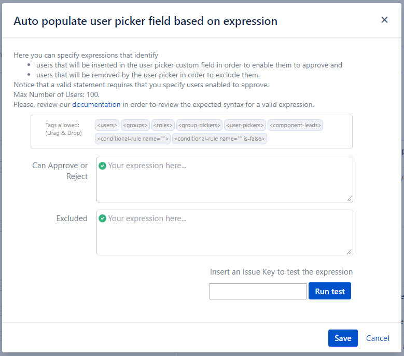The height and width of the screenshot is (356, 404).
Task: Click green check icon in Can Approve field
Action: click(103, 166)
